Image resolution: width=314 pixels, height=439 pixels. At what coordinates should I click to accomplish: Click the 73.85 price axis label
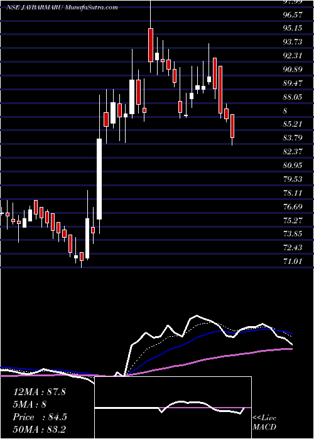pos(293,234)
